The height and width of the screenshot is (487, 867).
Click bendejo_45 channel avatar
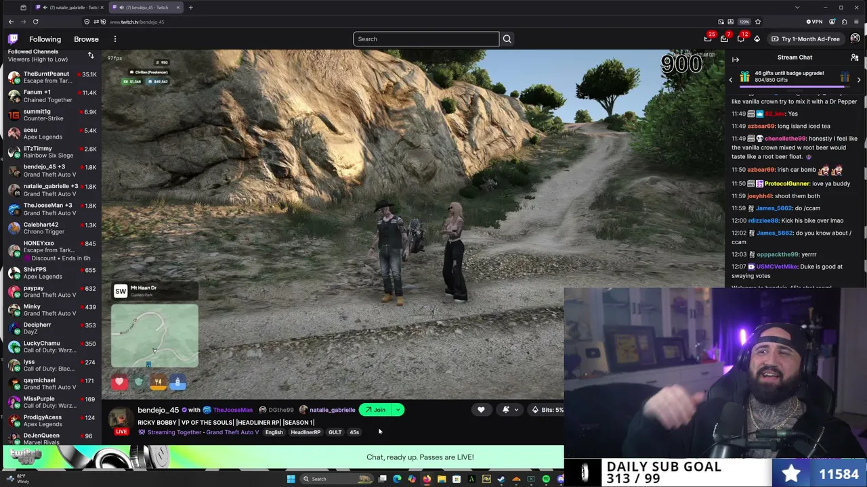click(121, 417)
